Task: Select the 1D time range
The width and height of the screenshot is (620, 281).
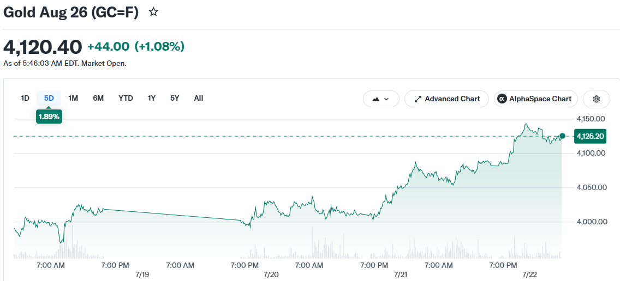Action: click(x=25, y=98)
